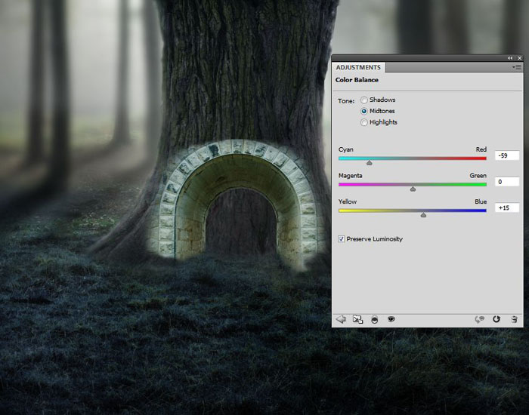Screen dimensions: 529x415
Task: Click the Yellow-Blue slider handle
Action: [x=423, y=215]
